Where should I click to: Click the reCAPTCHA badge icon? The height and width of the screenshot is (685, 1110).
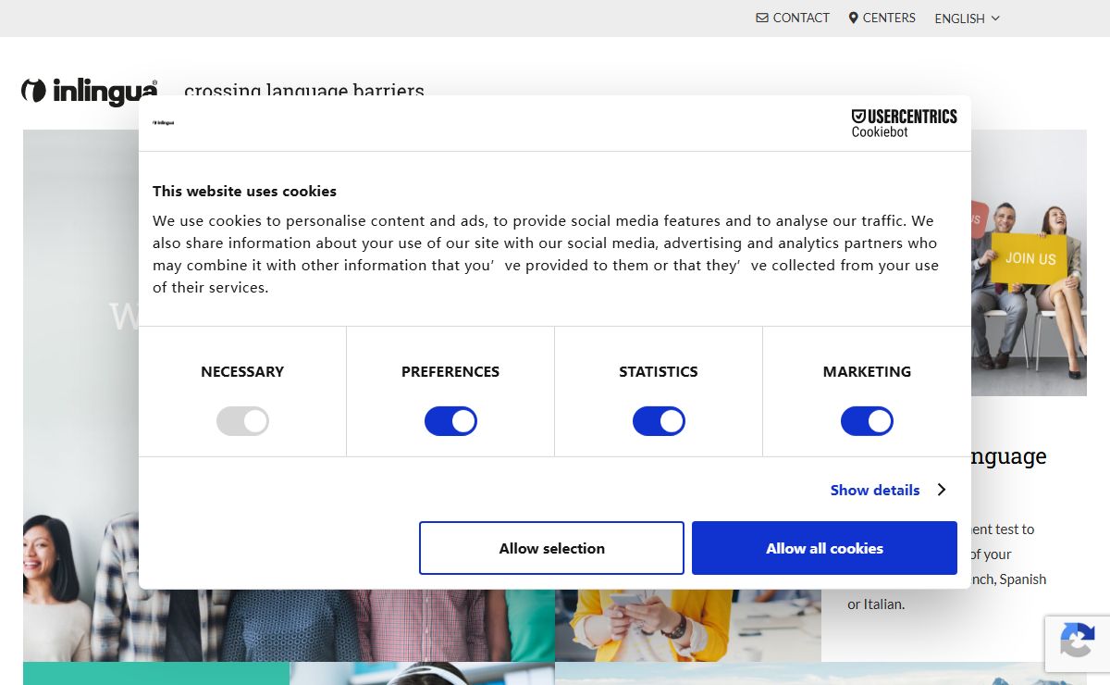click(x=1078, y=641)
